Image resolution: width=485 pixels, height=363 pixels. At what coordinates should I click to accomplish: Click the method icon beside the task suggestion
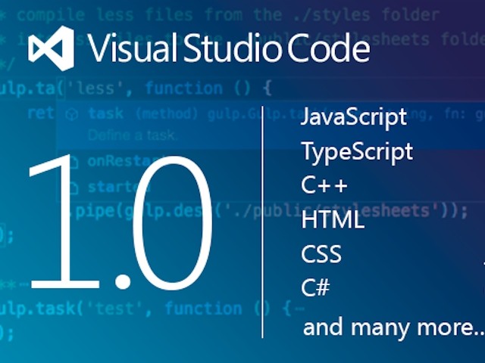pos(72,113)
